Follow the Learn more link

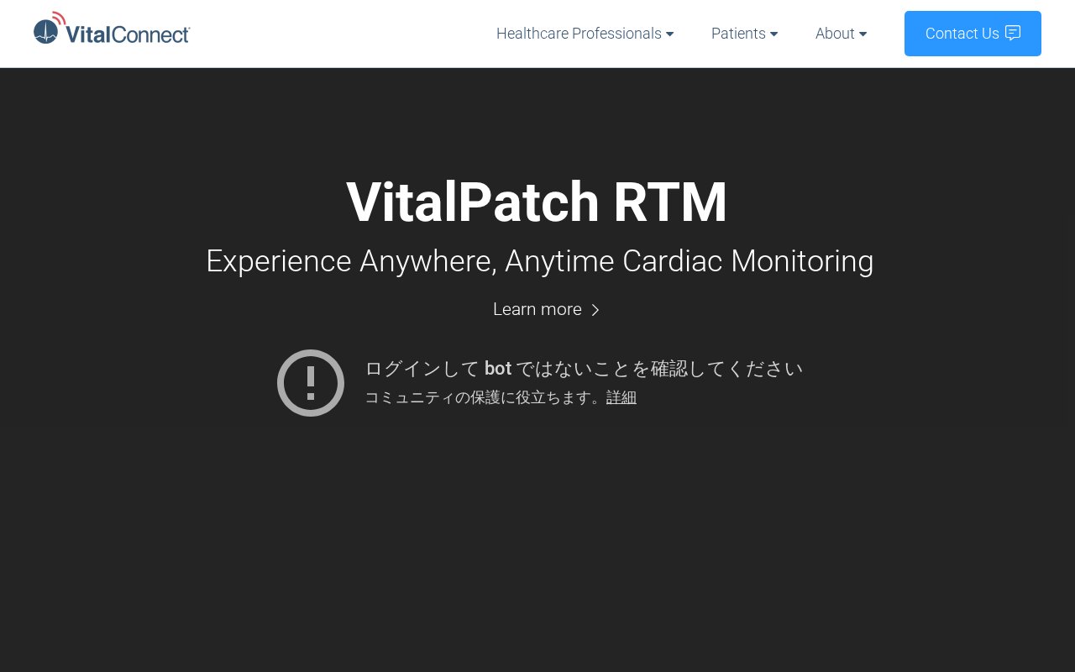547,309
